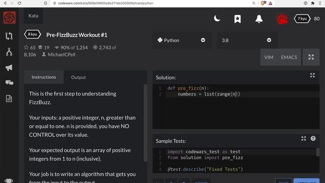325x183 pixels.
Task: Click the 90% of 1,254 satisfaction rating
Action: (71, 47)
